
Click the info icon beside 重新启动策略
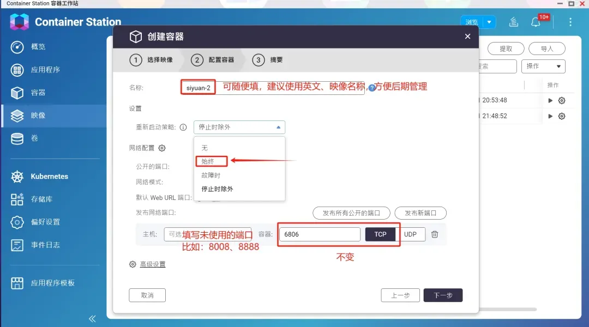(x=183, y=128)
